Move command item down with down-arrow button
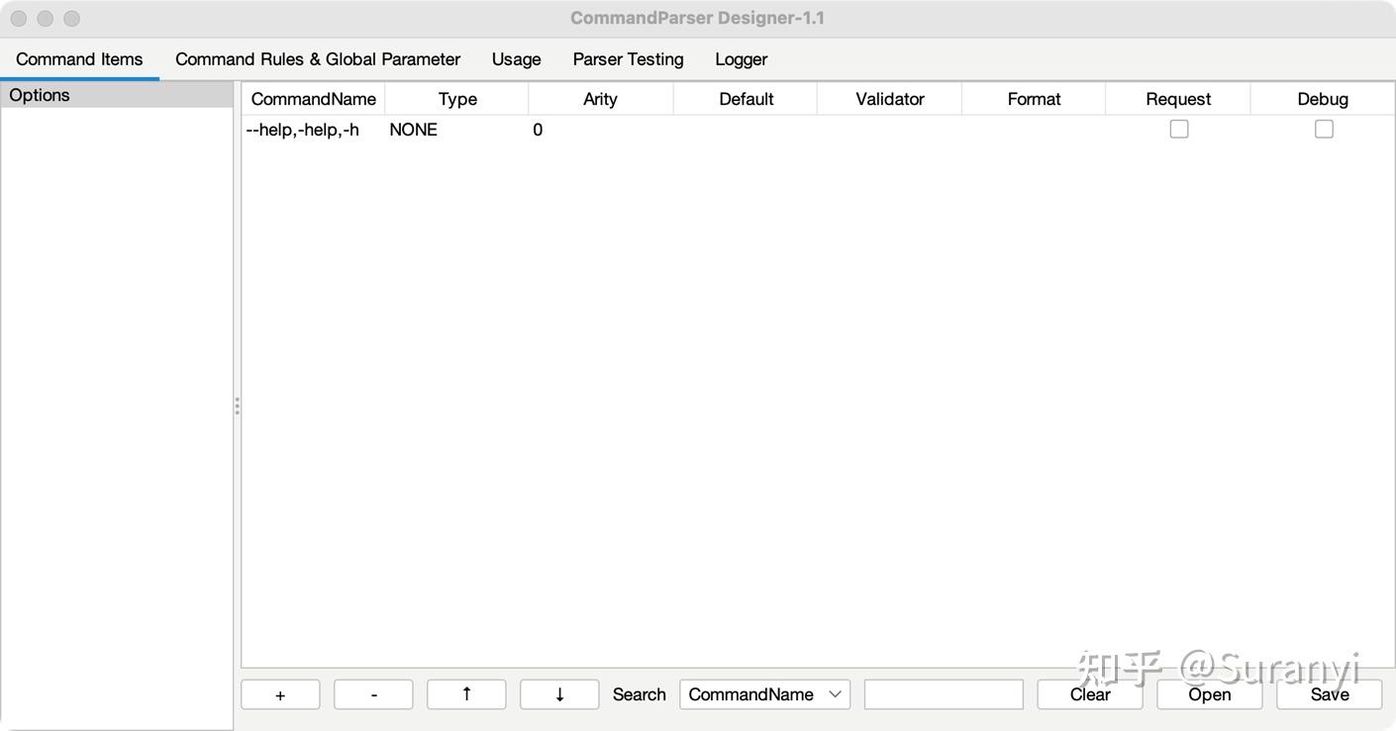The height and width of the screenshot is (731, 1396). tap(559, 693)
